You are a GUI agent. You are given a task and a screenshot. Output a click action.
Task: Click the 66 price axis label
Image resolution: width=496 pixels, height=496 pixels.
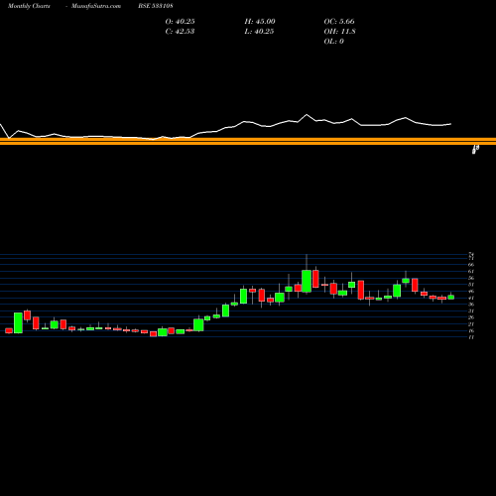click(x=471, y=265)
